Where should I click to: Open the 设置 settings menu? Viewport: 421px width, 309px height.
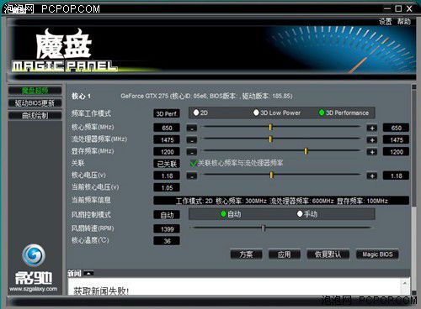[385, 21]
